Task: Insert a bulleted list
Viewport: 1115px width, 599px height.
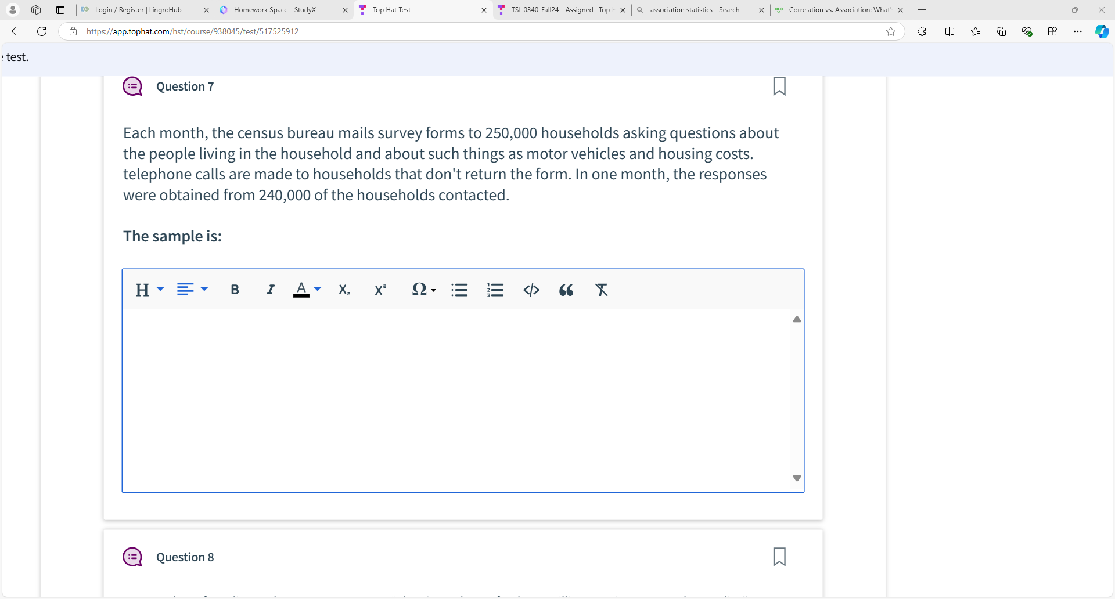Action: [x=459, y=290]
